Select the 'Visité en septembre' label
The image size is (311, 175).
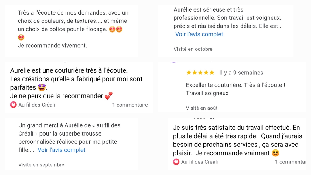coord(41,165)
